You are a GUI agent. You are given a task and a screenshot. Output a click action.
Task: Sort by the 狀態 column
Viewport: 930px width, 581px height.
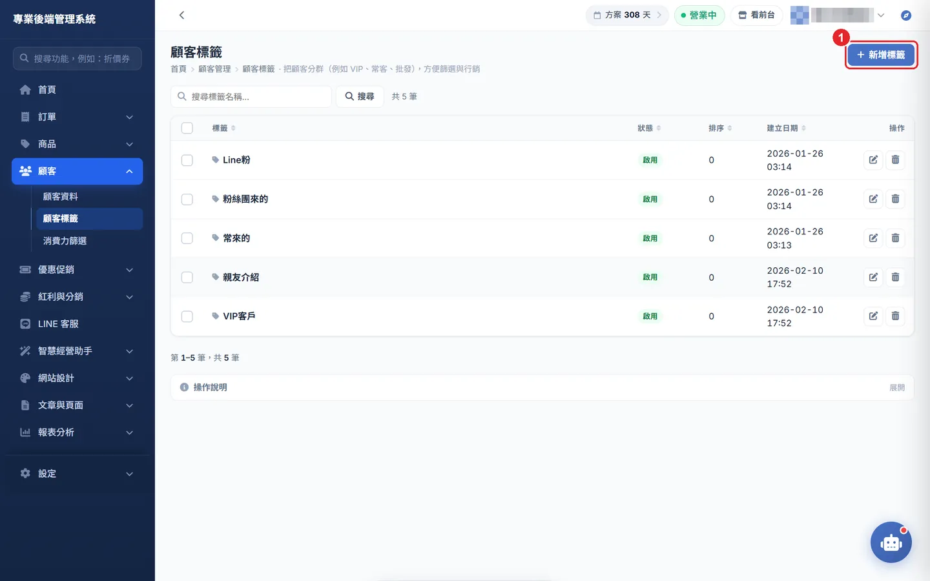click(649, 128)
